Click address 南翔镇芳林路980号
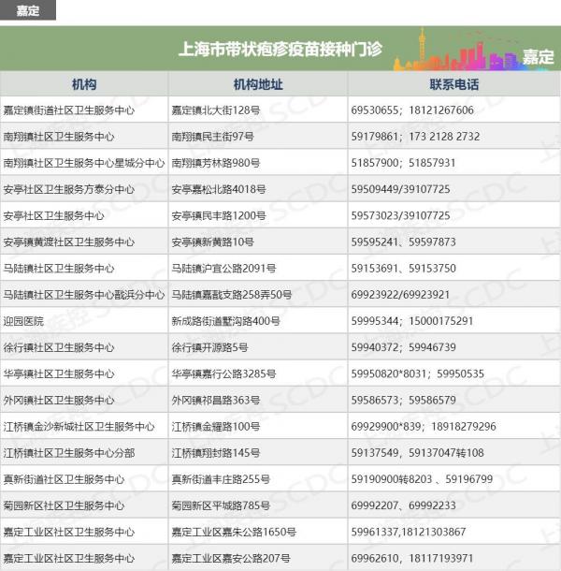 pyautogui.click(x=216, y=163)
